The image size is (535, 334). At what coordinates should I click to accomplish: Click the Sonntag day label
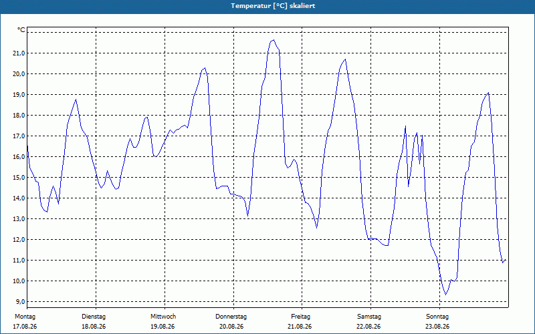(x=437, y=317)
